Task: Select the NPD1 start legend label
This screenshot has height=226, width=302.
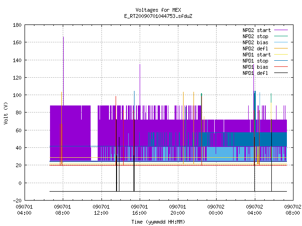Action: click(x=257, y=55)
